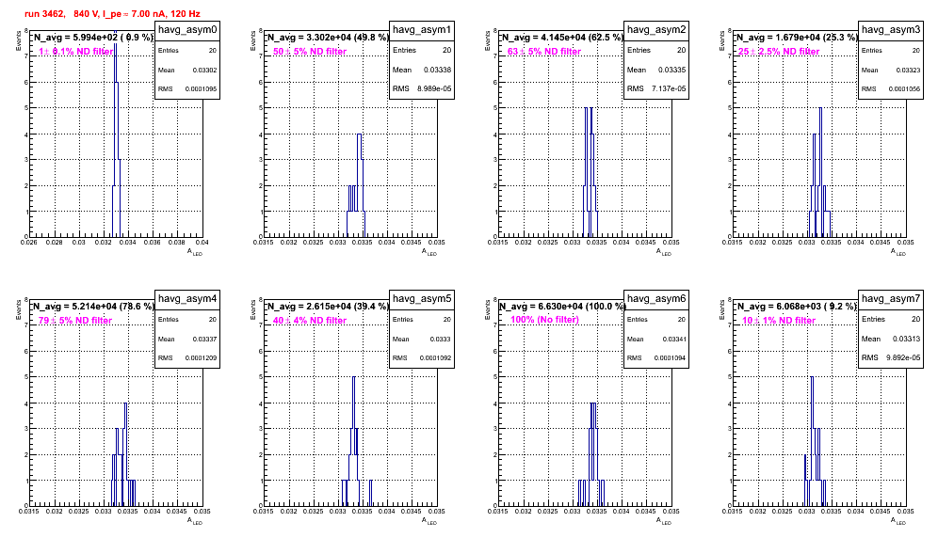Select the havg_asym5 stats box title
This screenshot has height=538, width=938.
point(422,299)
